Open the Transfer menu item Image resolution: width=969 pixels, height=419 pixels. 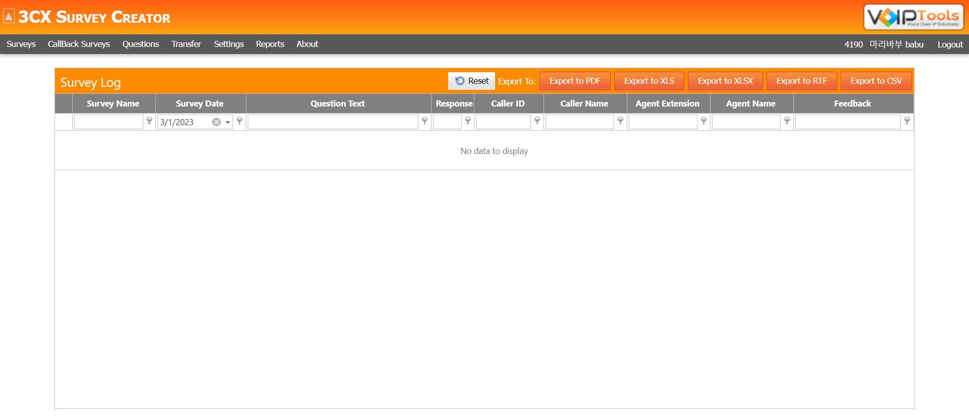(x=186, y=44)
